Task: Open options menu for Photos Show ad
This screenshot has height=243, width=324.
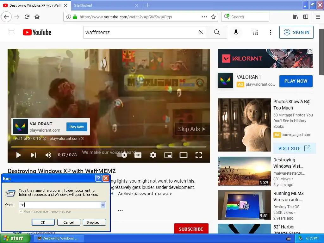Action: (309, 102)
